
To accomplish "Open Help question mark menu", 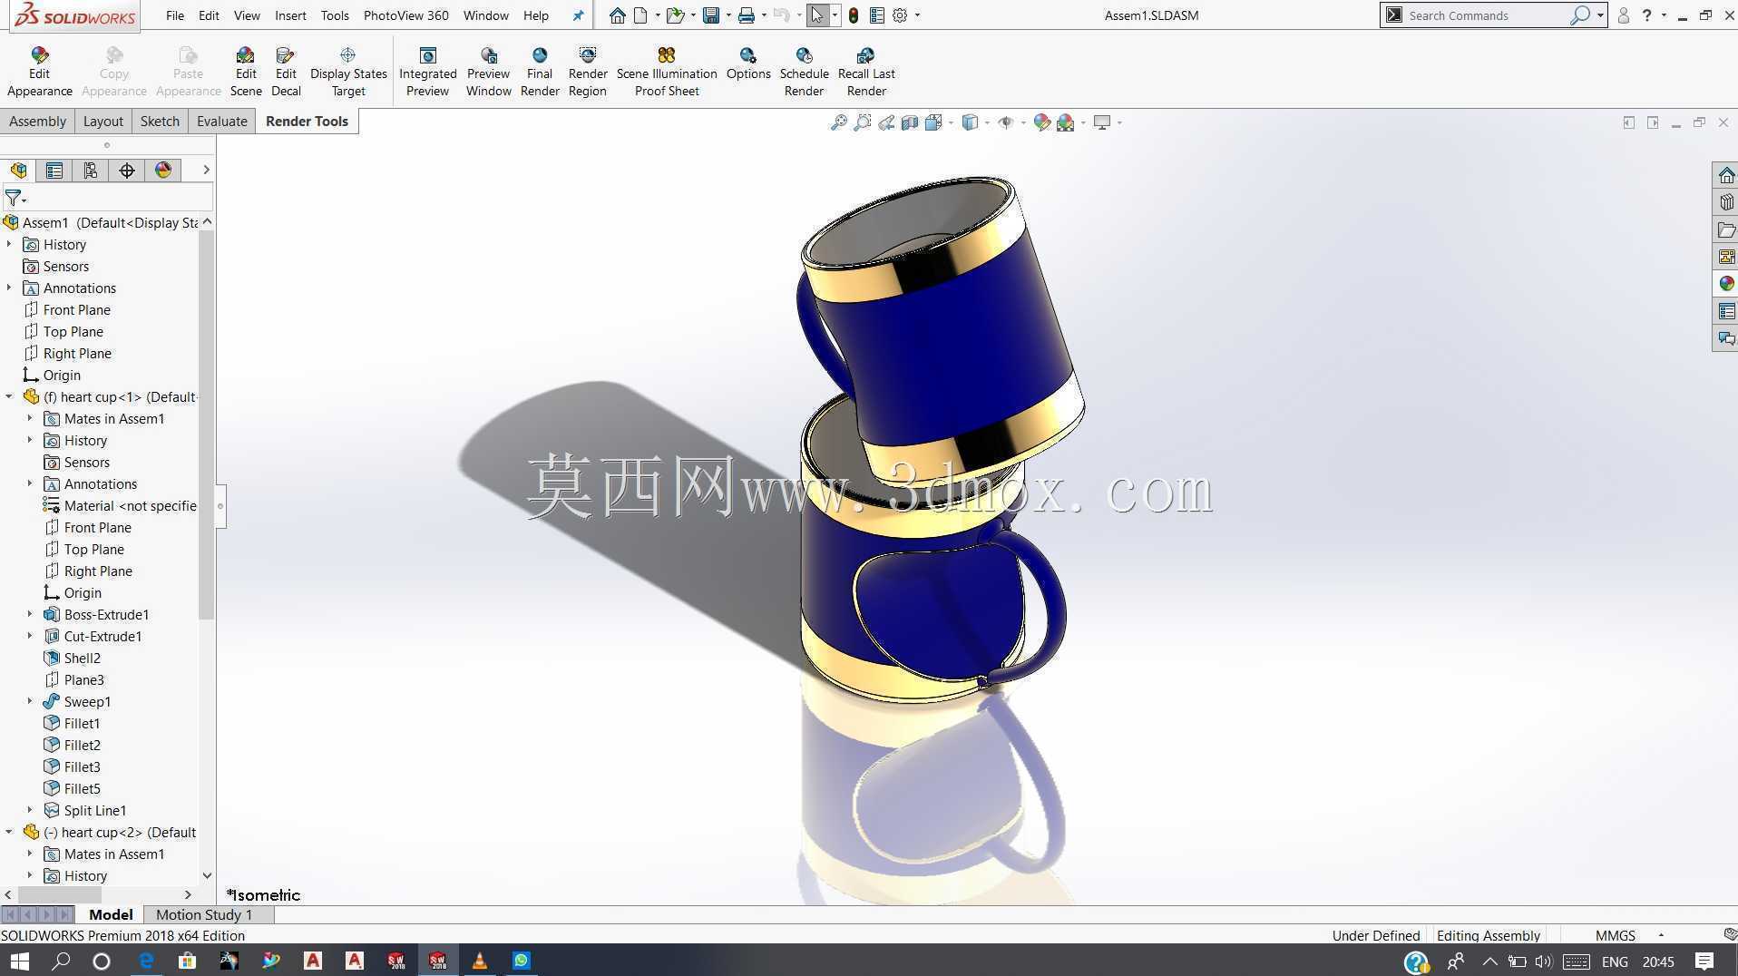I will 1646,15.
